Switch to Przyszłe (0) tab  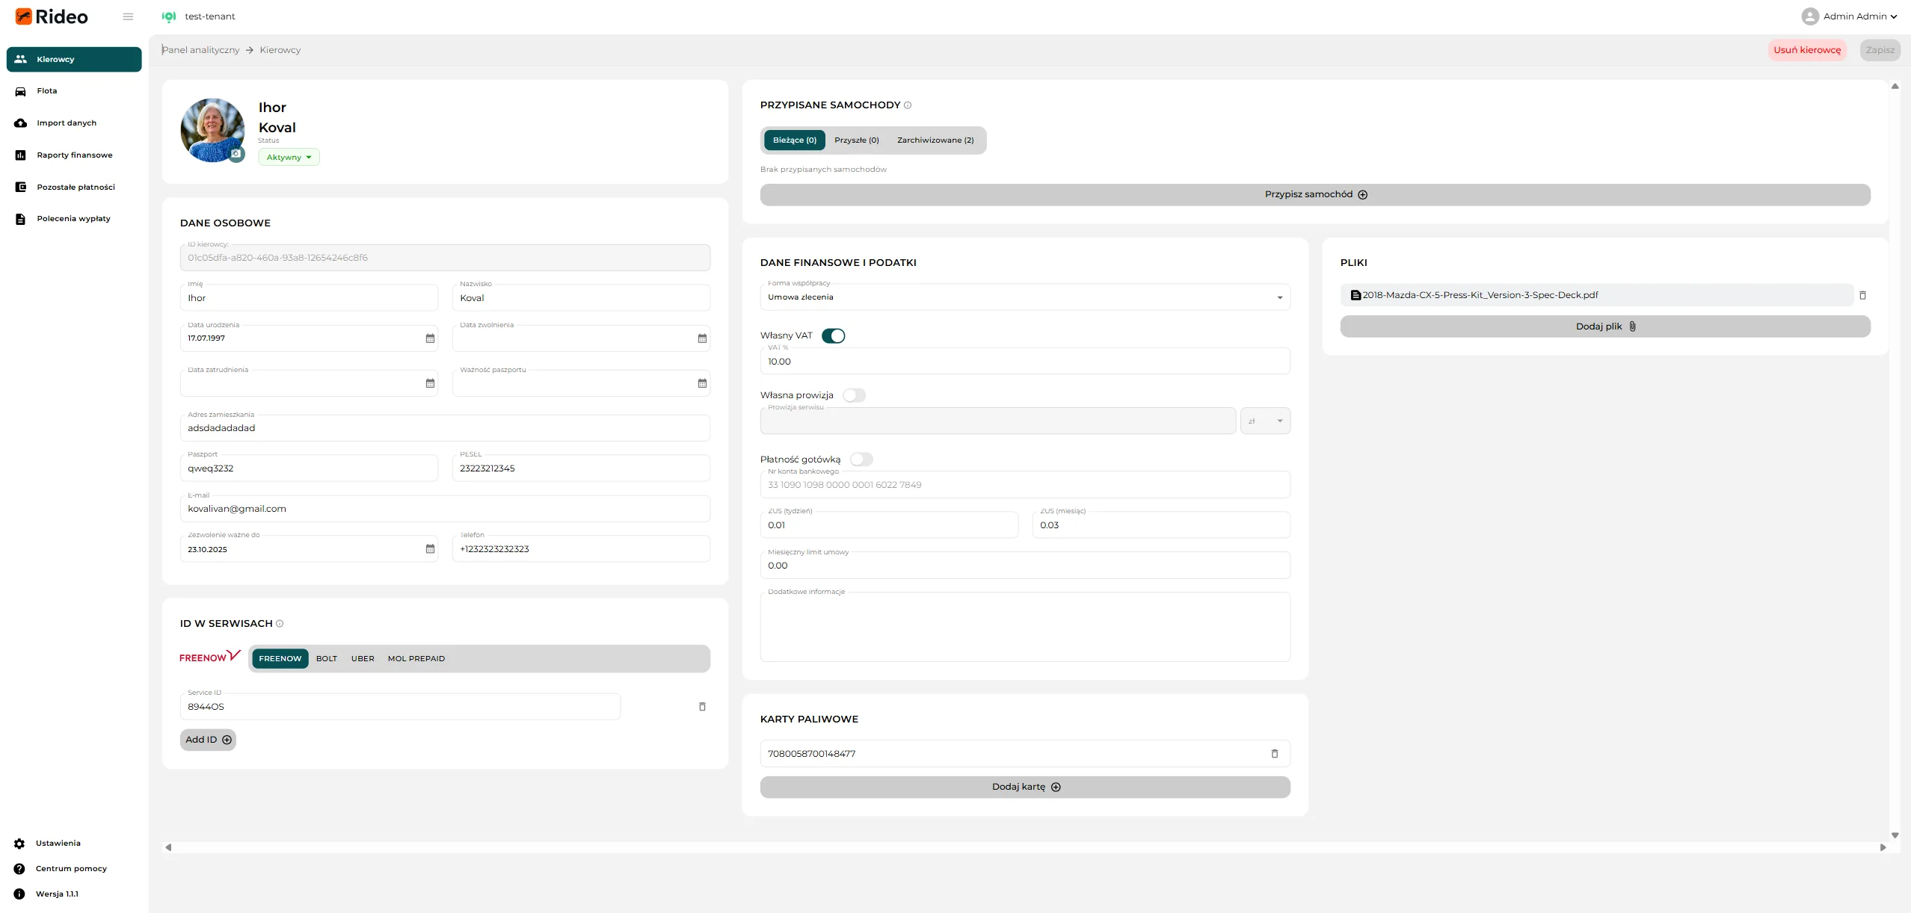857,140
